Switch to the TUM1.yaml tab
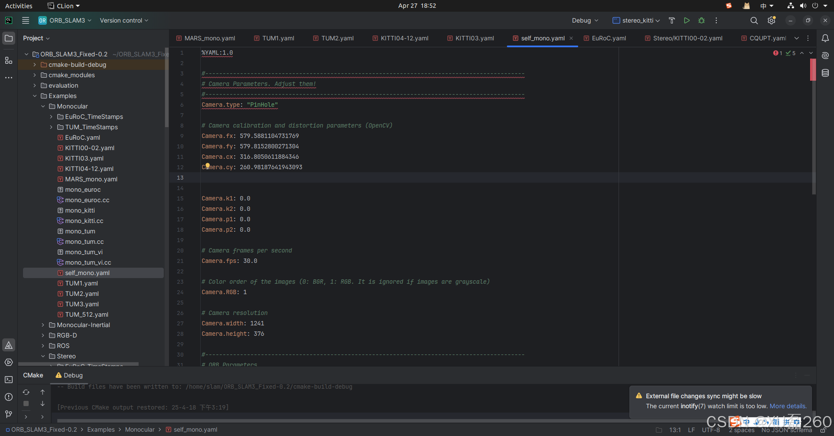The width and height of the screenshot is (834, 436). coord(274,38)
